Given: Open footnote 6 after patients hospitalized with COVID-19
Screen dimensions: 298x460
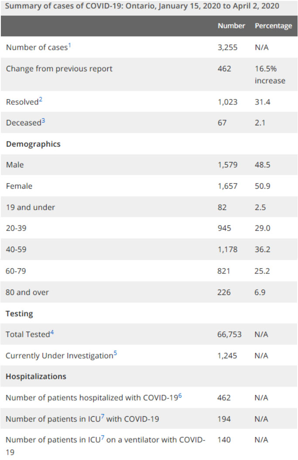Looking at the screenshot, I should tap(180, 395).
